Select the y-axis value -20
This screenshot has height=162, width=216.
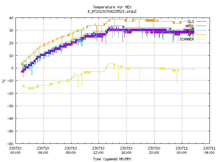point(10,93)
